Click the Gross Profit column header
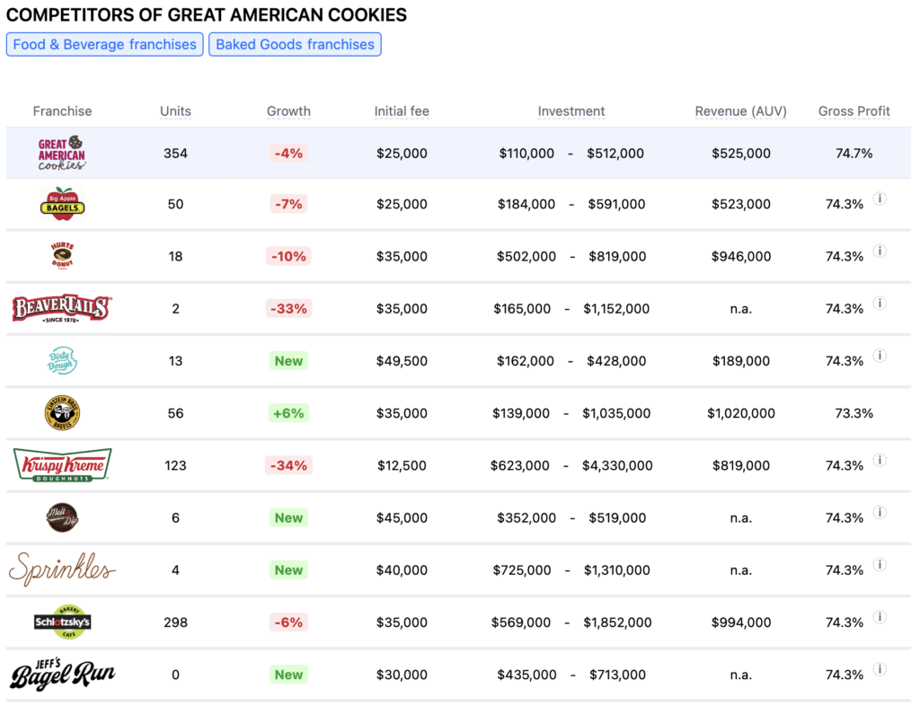 tap(854, 110)
